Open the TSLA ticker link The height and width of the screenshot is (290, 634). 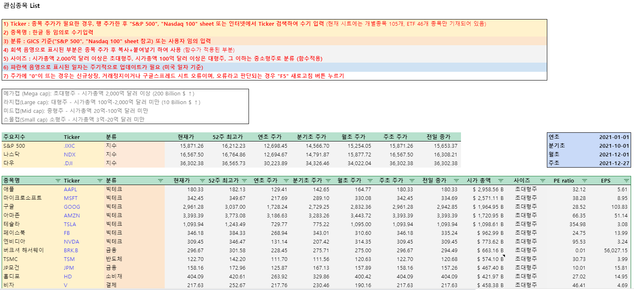70,224
